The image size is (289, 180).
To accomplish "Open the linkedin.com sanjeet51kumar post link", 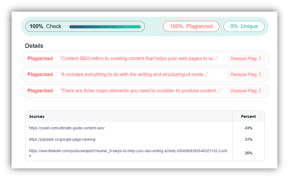I will coord(128,153).
